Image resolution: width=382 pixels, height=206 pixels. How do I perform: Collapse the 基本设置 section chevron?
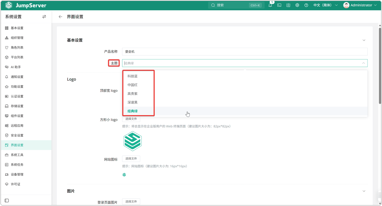pos(364,40)
